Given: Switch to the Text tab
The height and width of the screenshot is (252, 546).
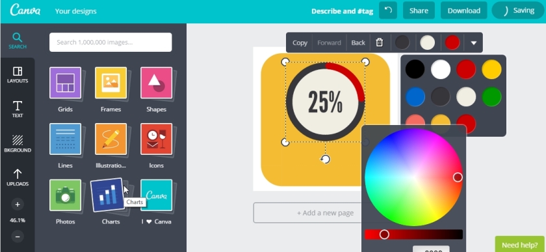Looking at the screenshot, I should coord(18,109).
